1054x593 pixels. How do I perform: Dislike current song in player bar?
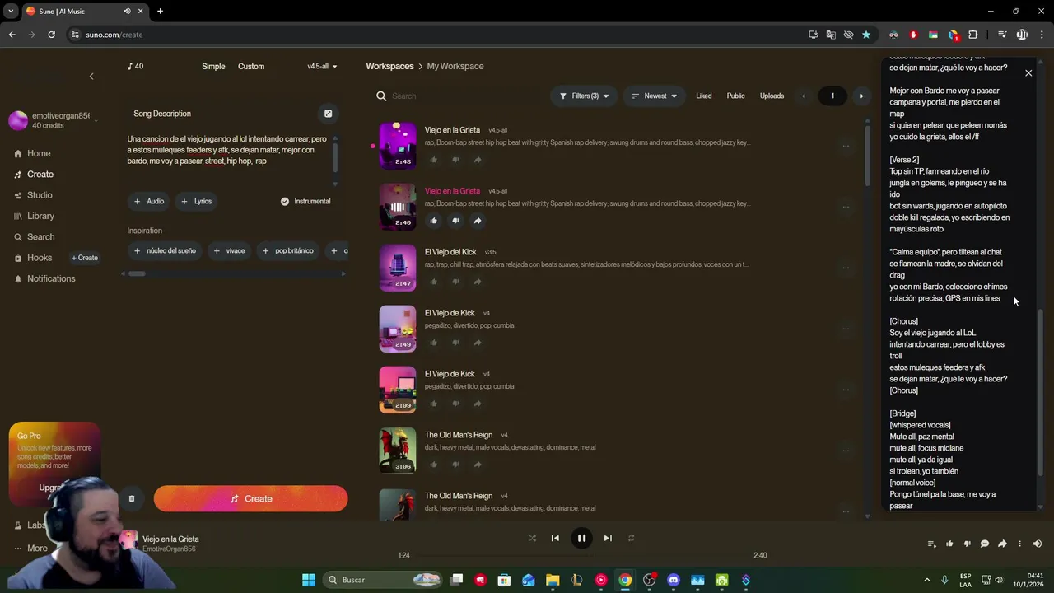click(x=967, y=544)
